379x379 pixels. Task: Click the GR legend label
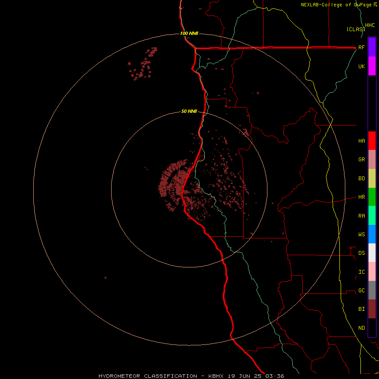pyautogui.click(x=361, y=160)
